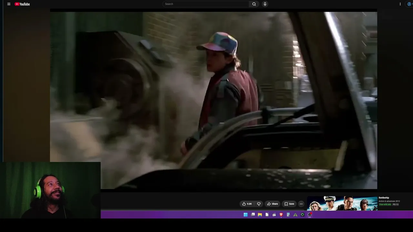
Task: Open the Windows Start menu
Action: [246, 215]
